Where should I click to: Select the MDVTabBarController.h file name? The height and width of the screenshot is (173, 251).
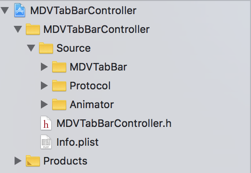[x=114, y=123]
